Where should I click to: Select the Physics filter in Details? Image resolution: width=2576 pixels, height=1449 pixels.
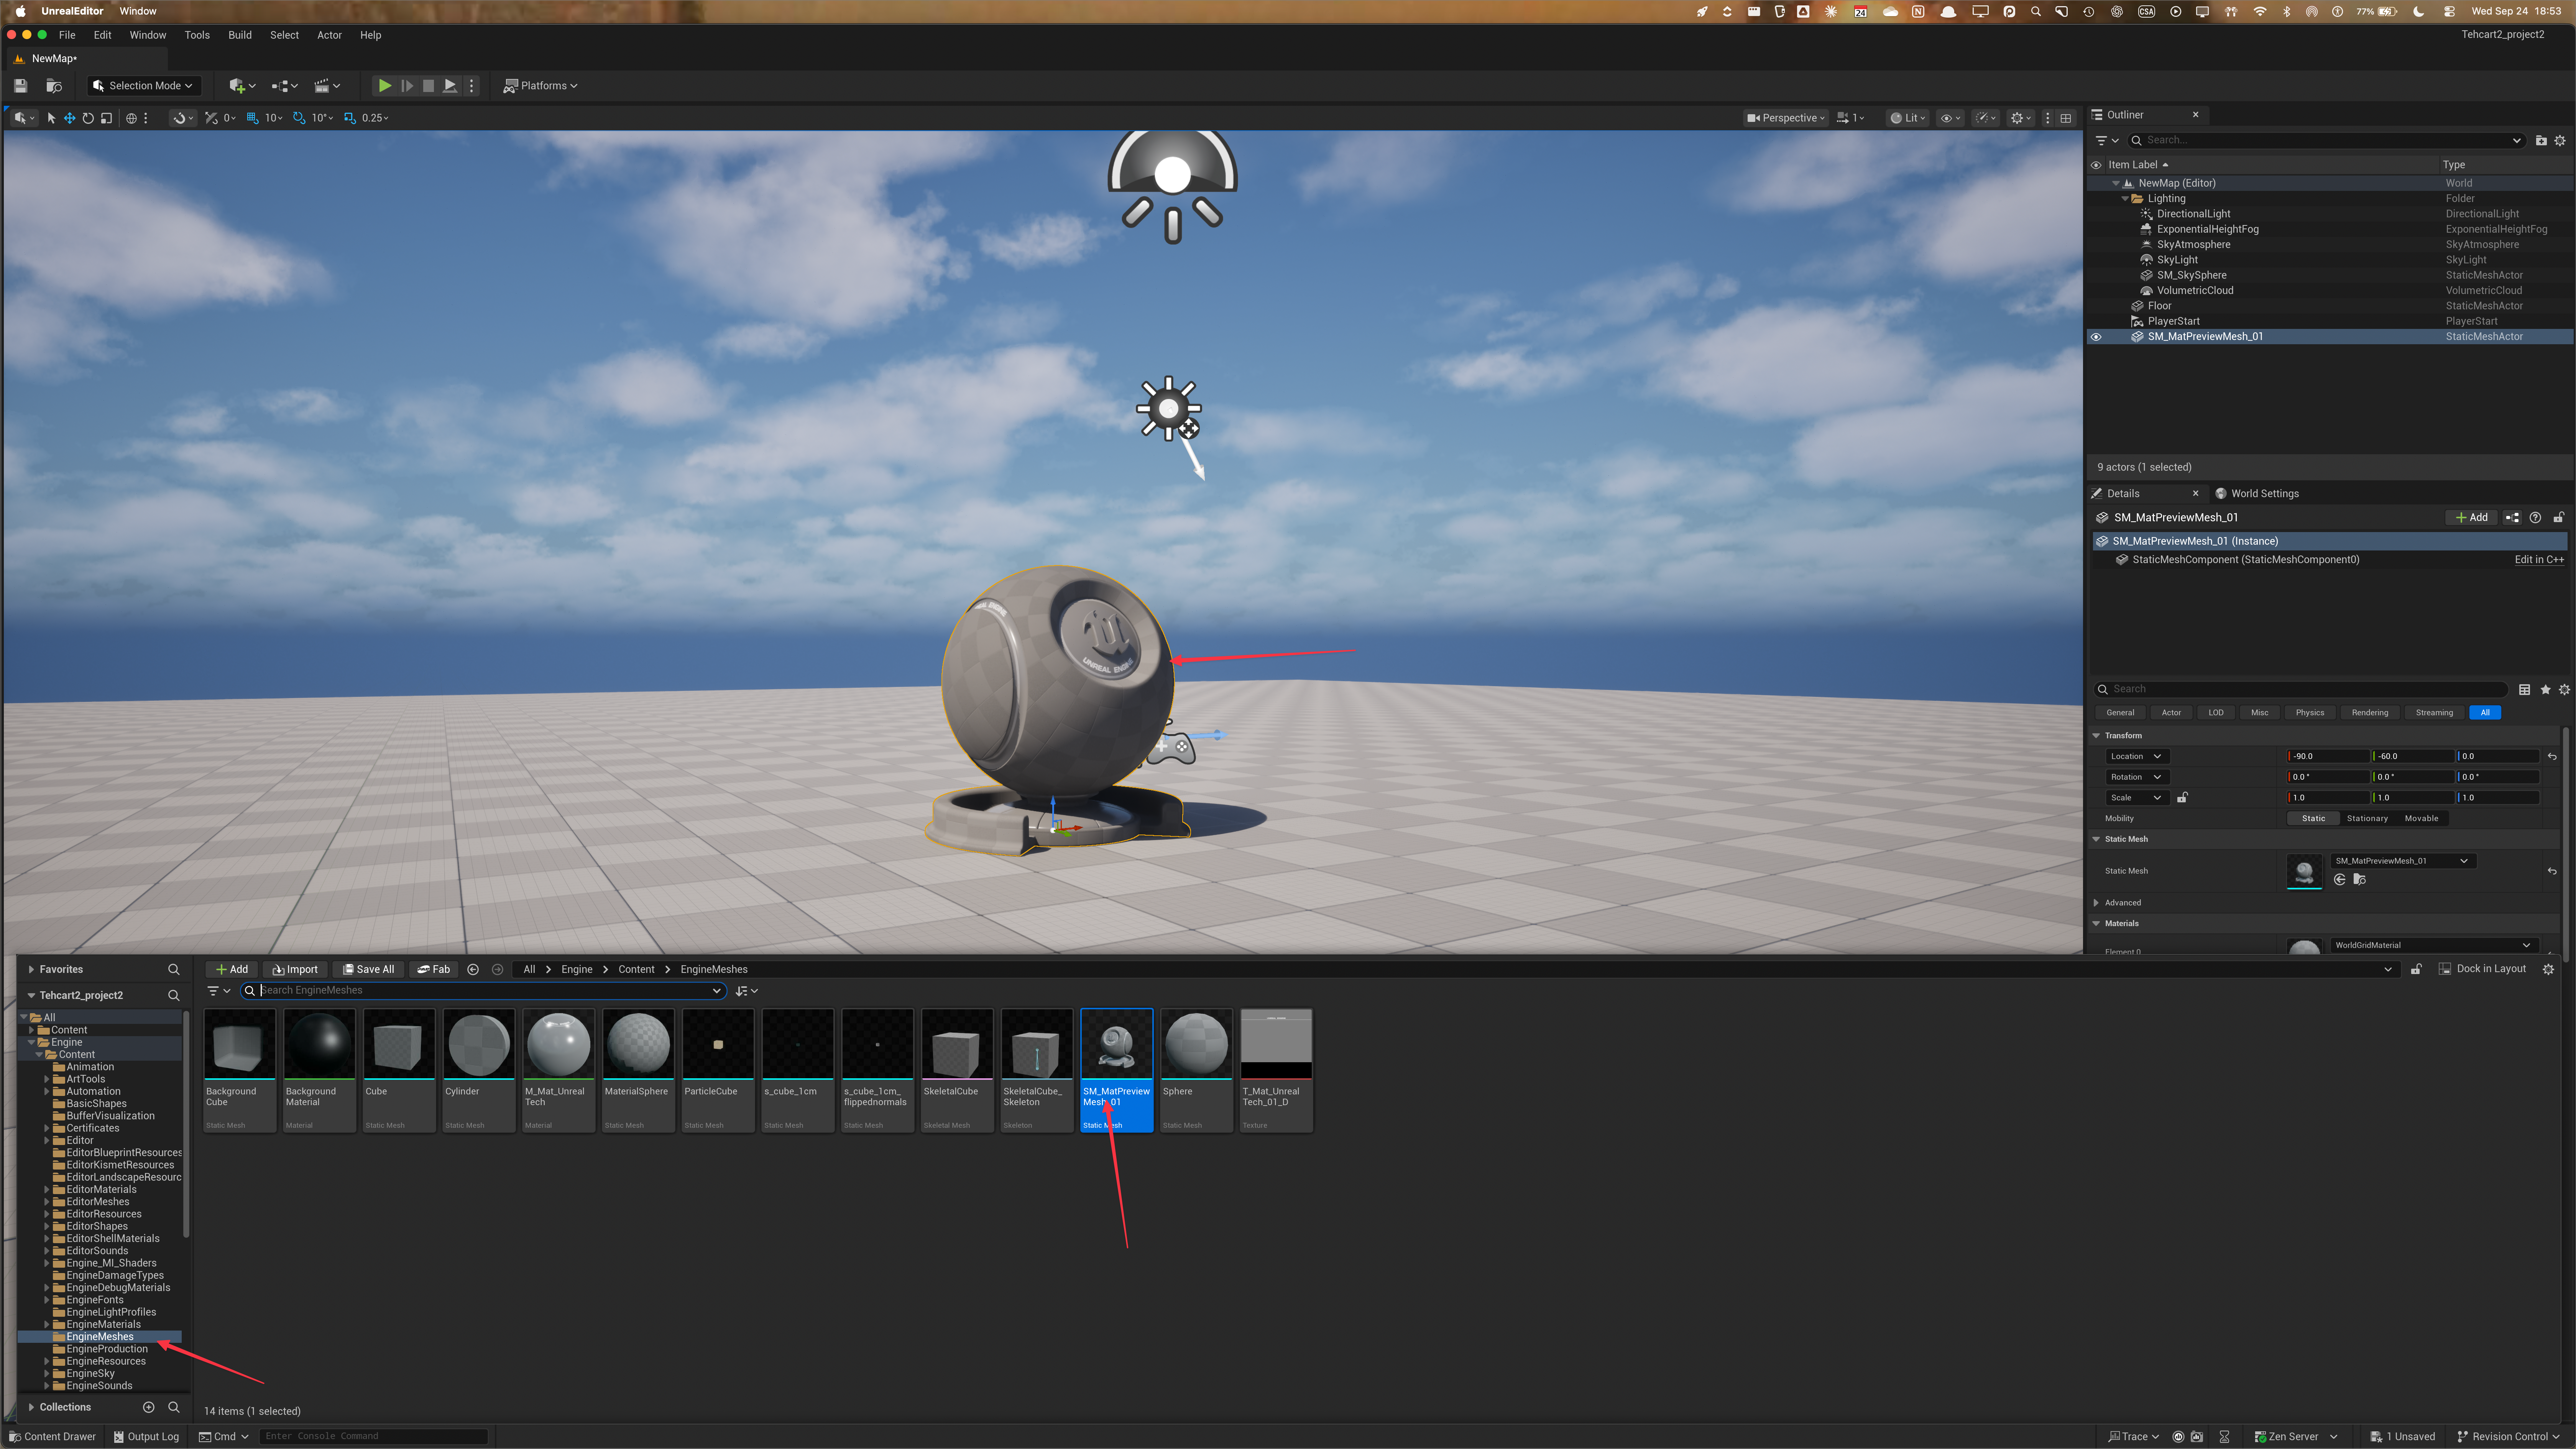2310,713
